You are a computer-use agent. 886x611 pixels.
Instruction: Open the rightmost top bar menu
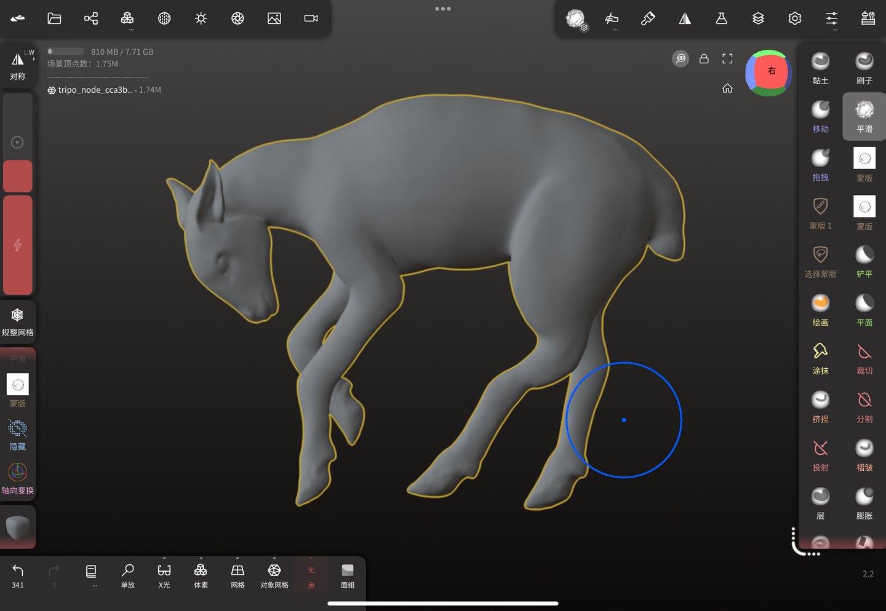point(868,18)
